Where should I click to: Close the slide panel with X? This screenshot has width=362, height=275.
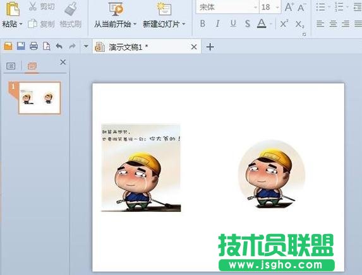[63, 62]
